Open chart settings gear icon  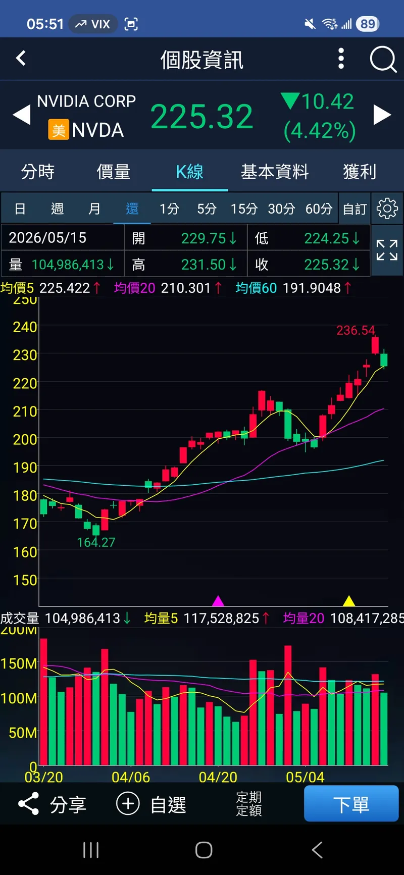387,209
